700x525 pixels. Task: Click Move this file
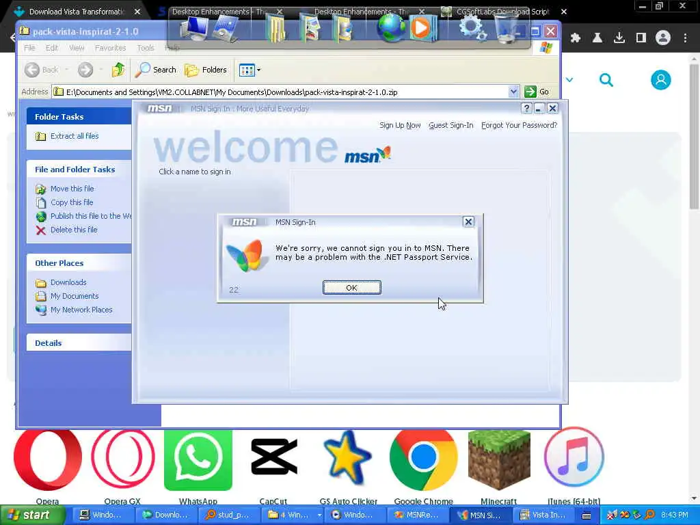(x=72, y=189)
